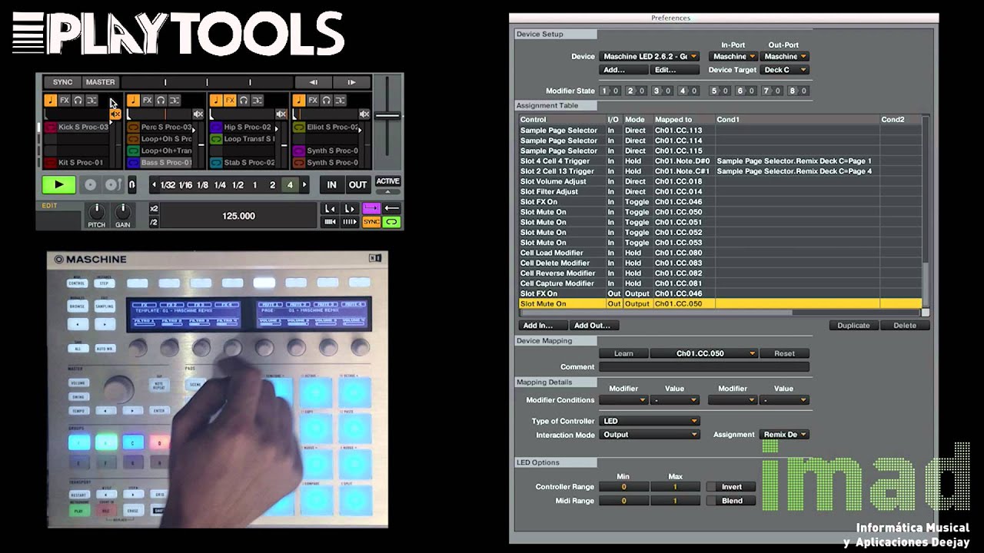Select the Bass S Proc-01 cell
This screenshot has width=984, height=553.
pos(159,162)
